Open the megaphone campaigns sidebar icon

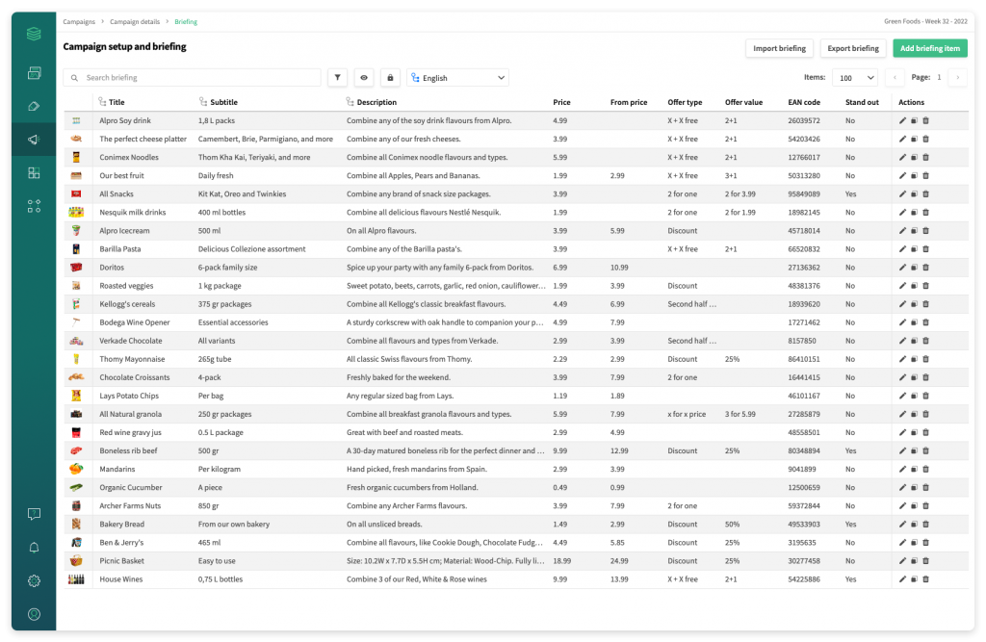point(34,140)
